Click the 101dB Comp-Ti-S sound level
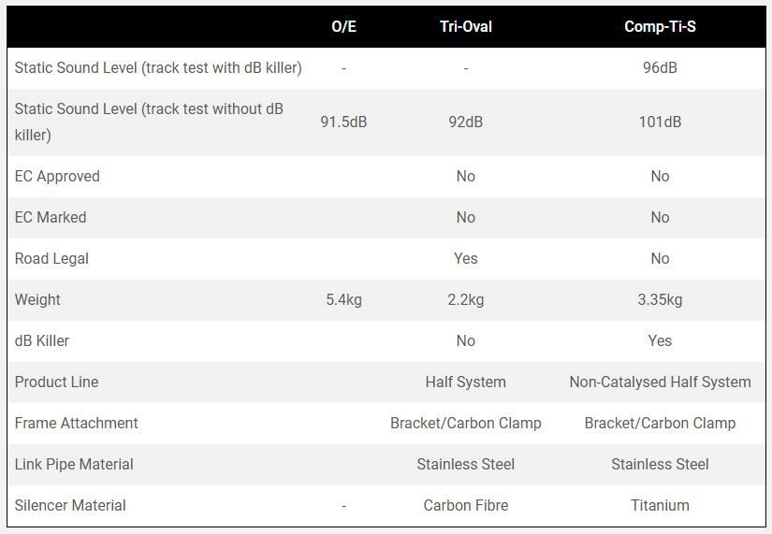The width and height of the screenshot is (772, 534). (x=660, y=122)
